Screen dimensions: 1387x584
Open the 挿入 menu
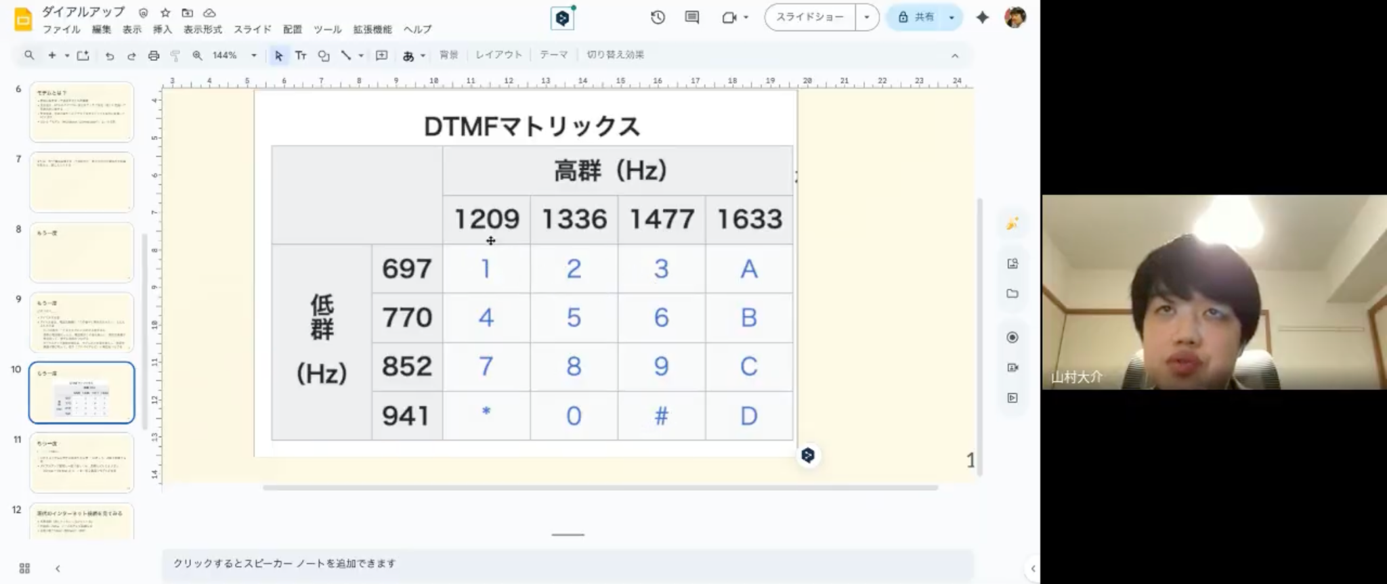tap(162, 29)
